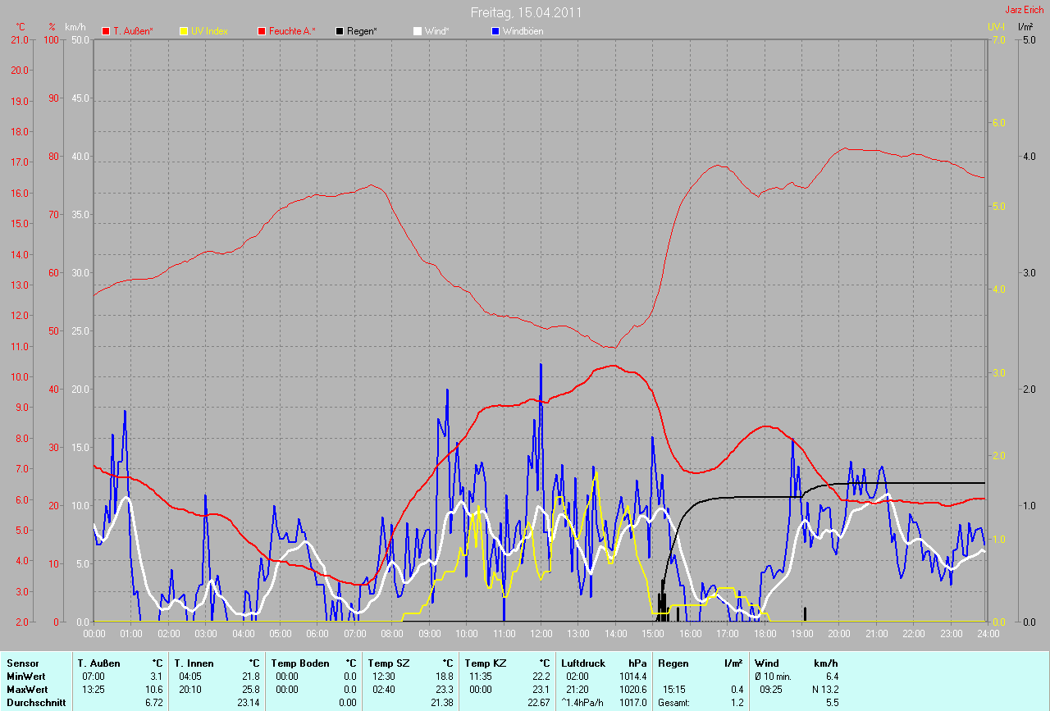Click the "21.0" label on the temperature axis

click(x=19, y=39)
